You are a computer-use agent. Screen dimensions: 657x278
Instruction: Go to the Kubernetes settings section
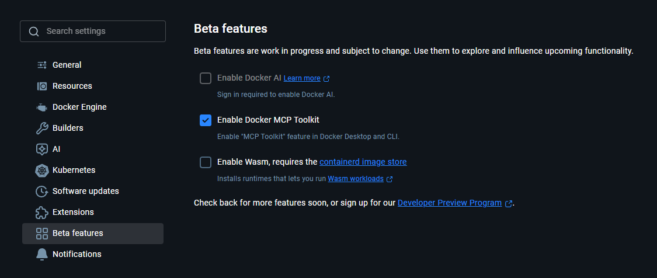74,170
